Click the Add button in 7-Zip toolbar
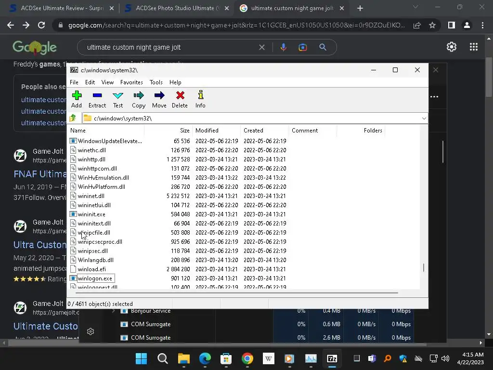This screenshot has height=370, width=493. tap(77, 99)
